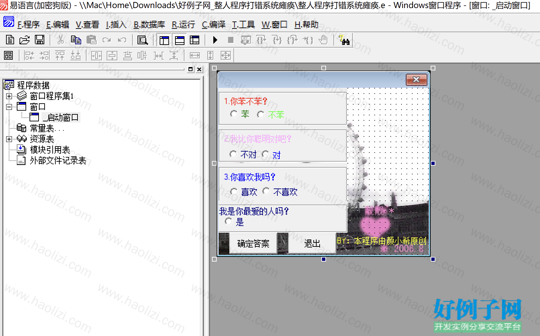
Task: Expand the 窗口程序集1 tree node
Action: [9, 96]
